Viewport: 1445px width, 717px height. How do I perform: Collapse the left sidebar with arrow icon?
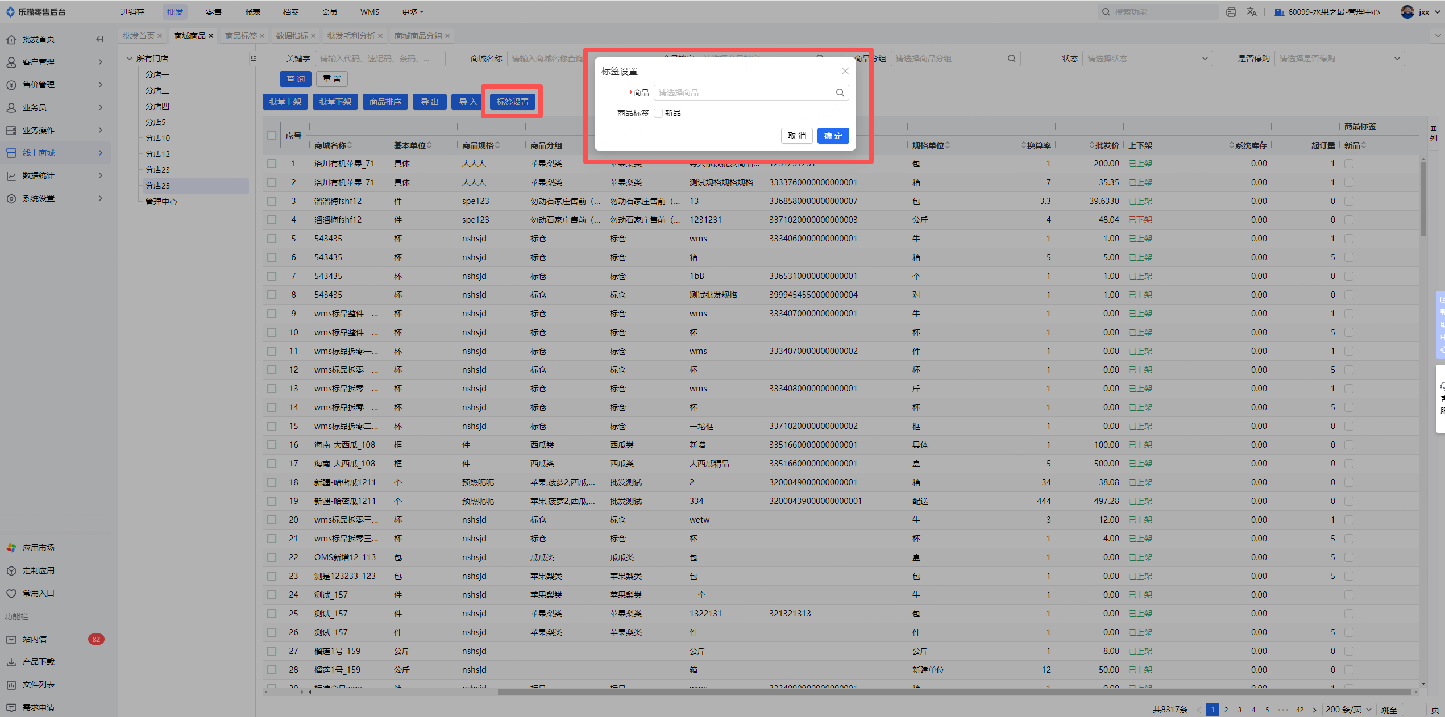(100, 39)
